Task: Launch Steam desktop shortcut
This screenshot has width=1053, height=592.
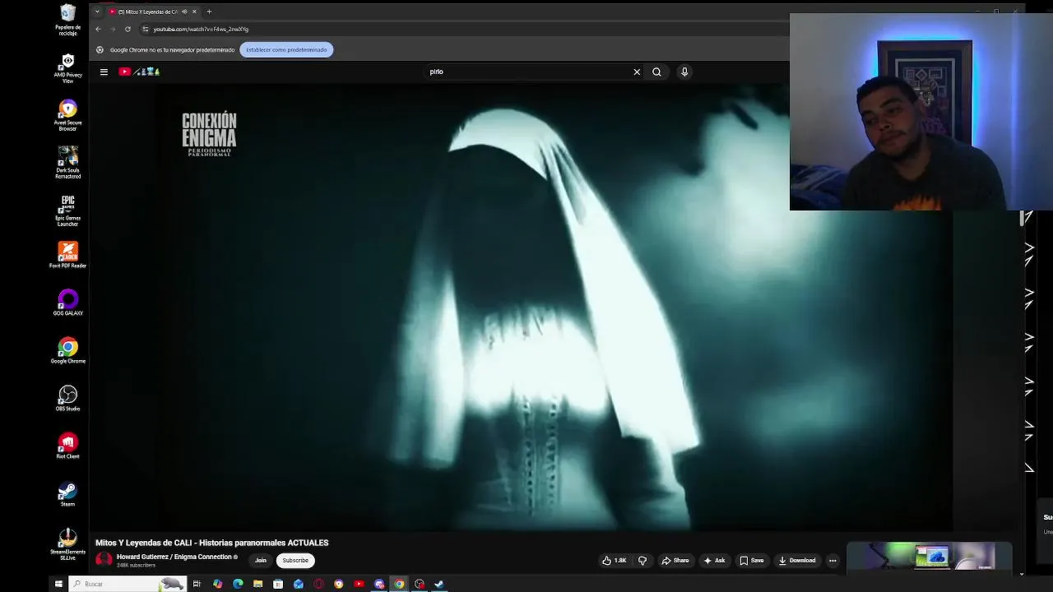Action: point(67,494)
